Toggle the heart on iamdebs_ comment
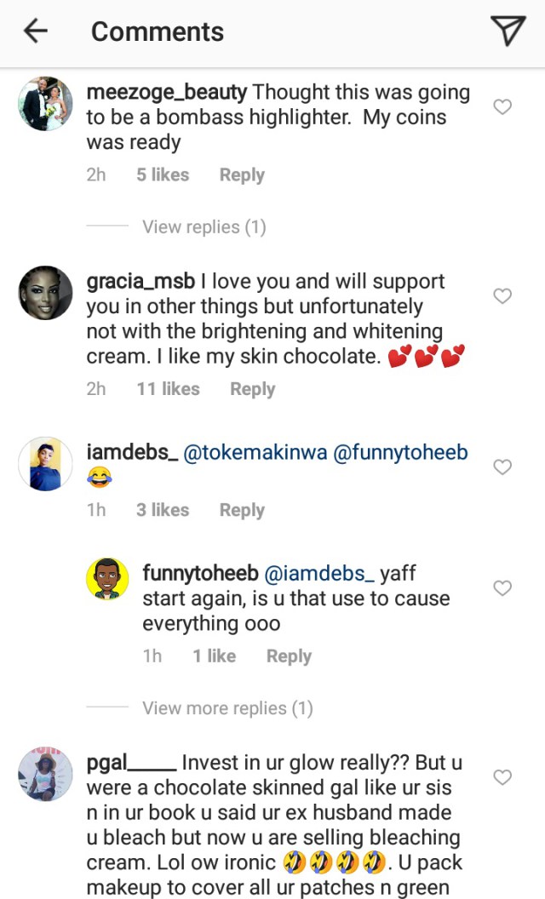The width and height of the screenshot is (545, 899). coord(503,467)
